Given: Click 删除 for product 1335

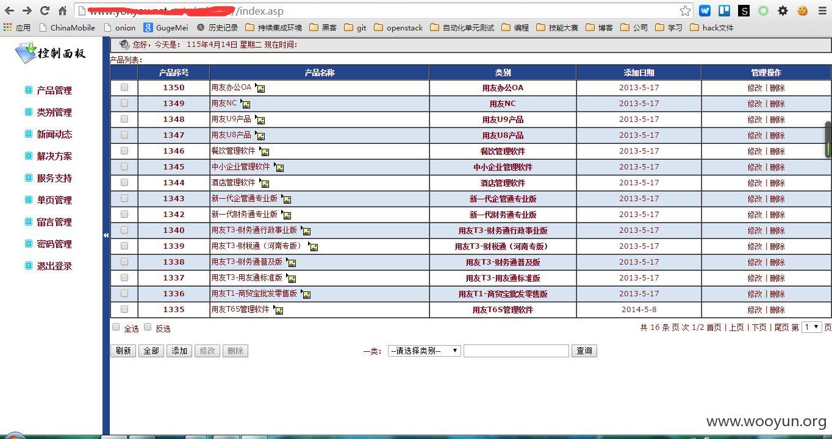Looking at the screenshot, I should [777, 310].
